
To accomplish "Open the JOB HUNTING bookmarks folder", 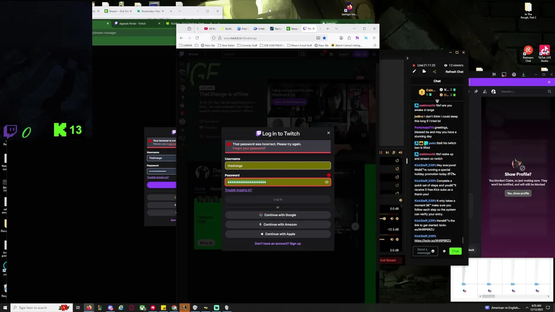I will (272, 45).
